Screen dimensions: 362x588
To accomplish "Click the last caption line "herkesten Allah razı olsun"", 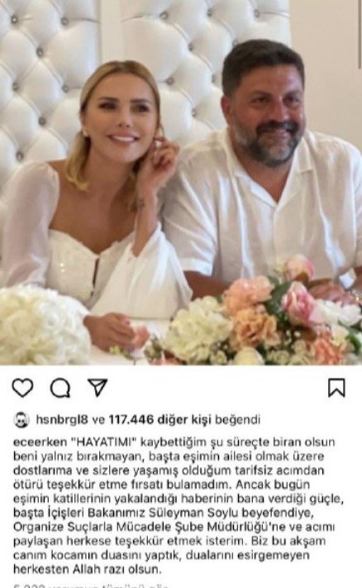I will pyautogui.click(x=87, y=569).
